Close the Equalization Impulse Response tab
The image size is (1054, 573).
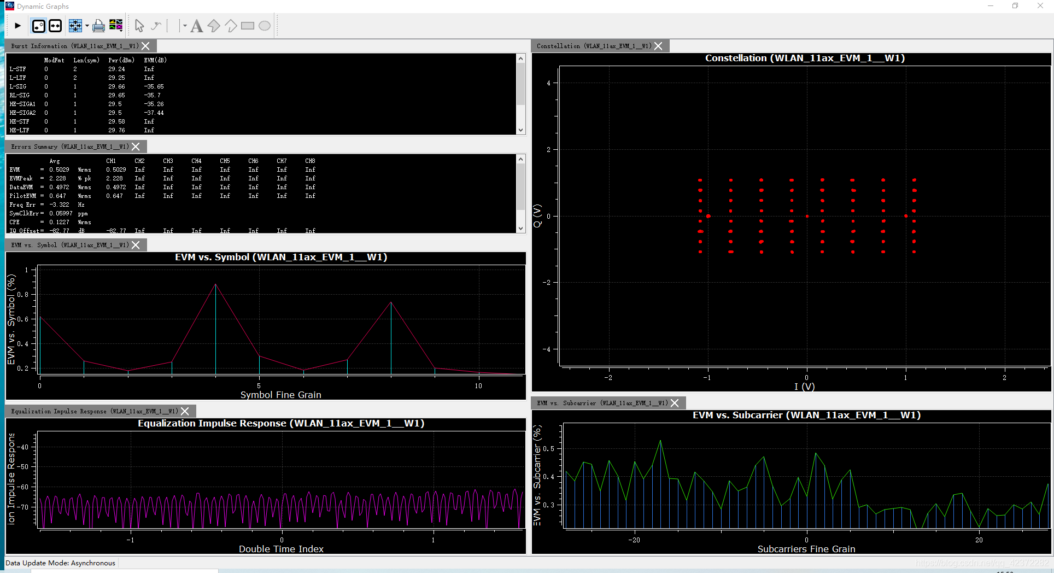(x=185, y=411)
